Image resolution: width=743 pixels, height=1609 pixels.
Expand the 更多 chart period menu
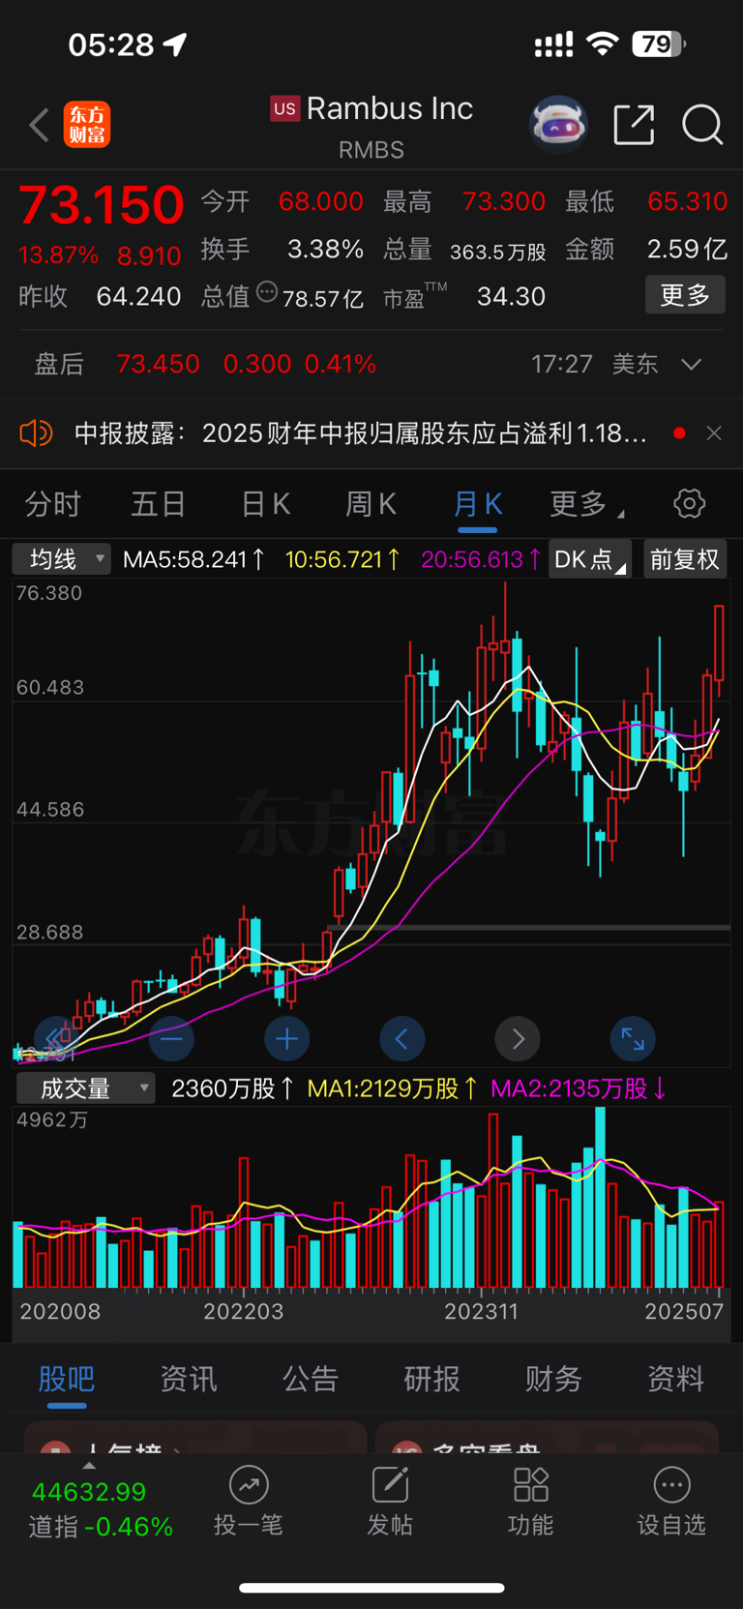click(586, 503)
